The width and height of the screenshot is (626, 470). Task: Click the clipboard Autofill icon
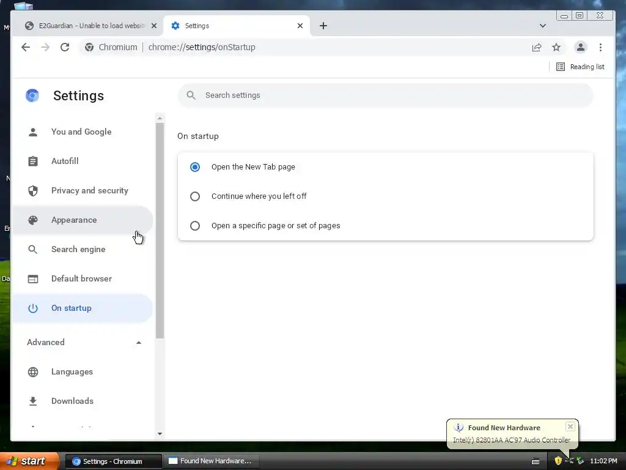pyautogui.click(x=33, y=161)
